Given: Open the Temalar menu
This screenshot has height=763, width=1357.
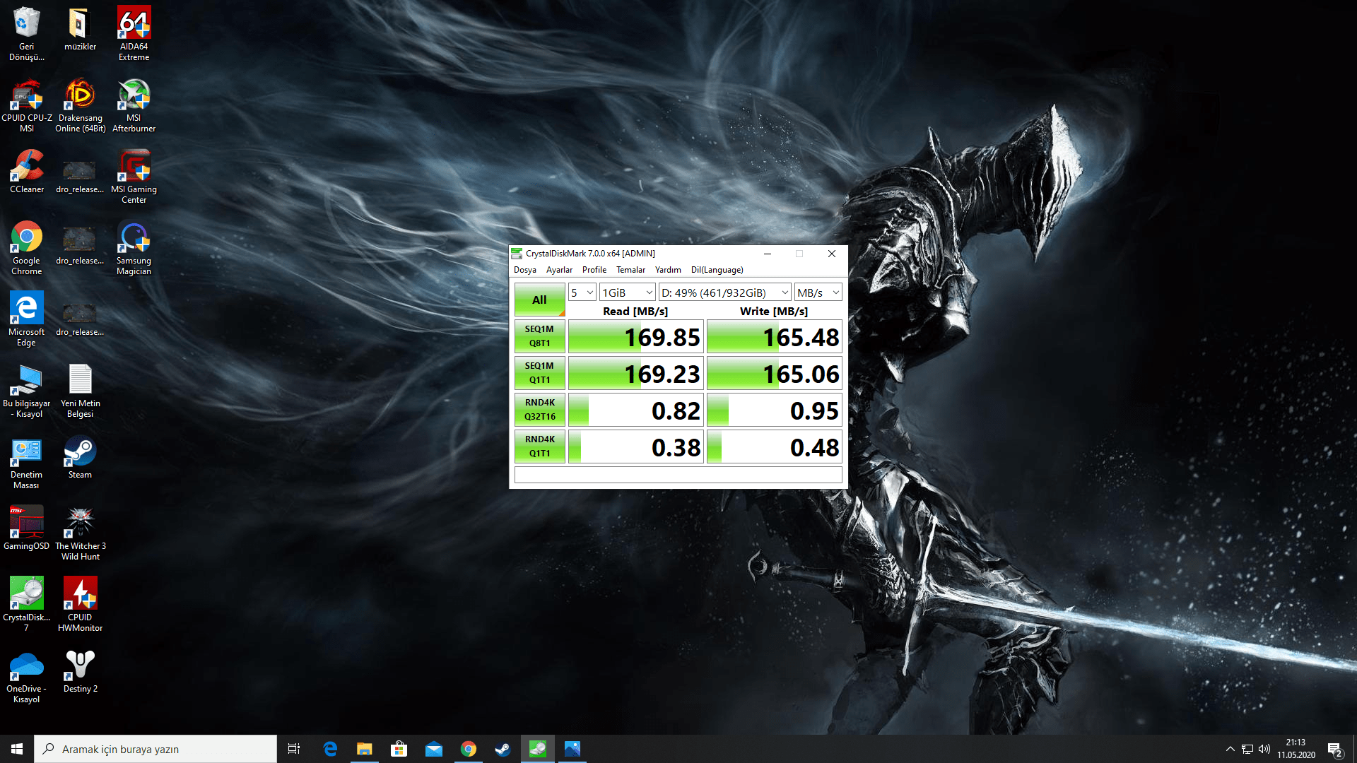Looking at the screenshot, I should click(x=630, y=270).
